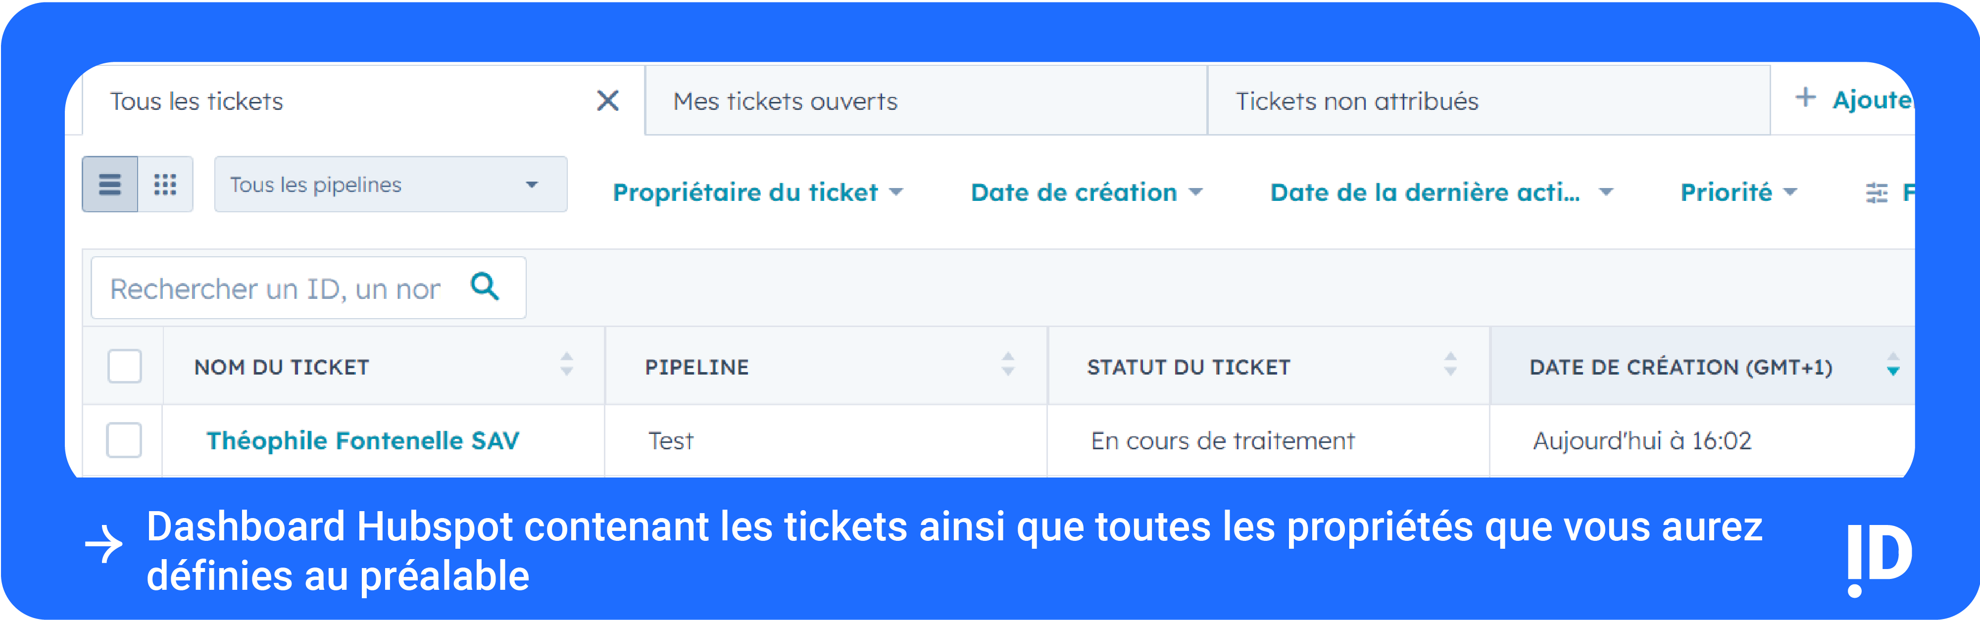Check the Théophile Fontenelle SAV row checkbox

click(x=124, y=440)
